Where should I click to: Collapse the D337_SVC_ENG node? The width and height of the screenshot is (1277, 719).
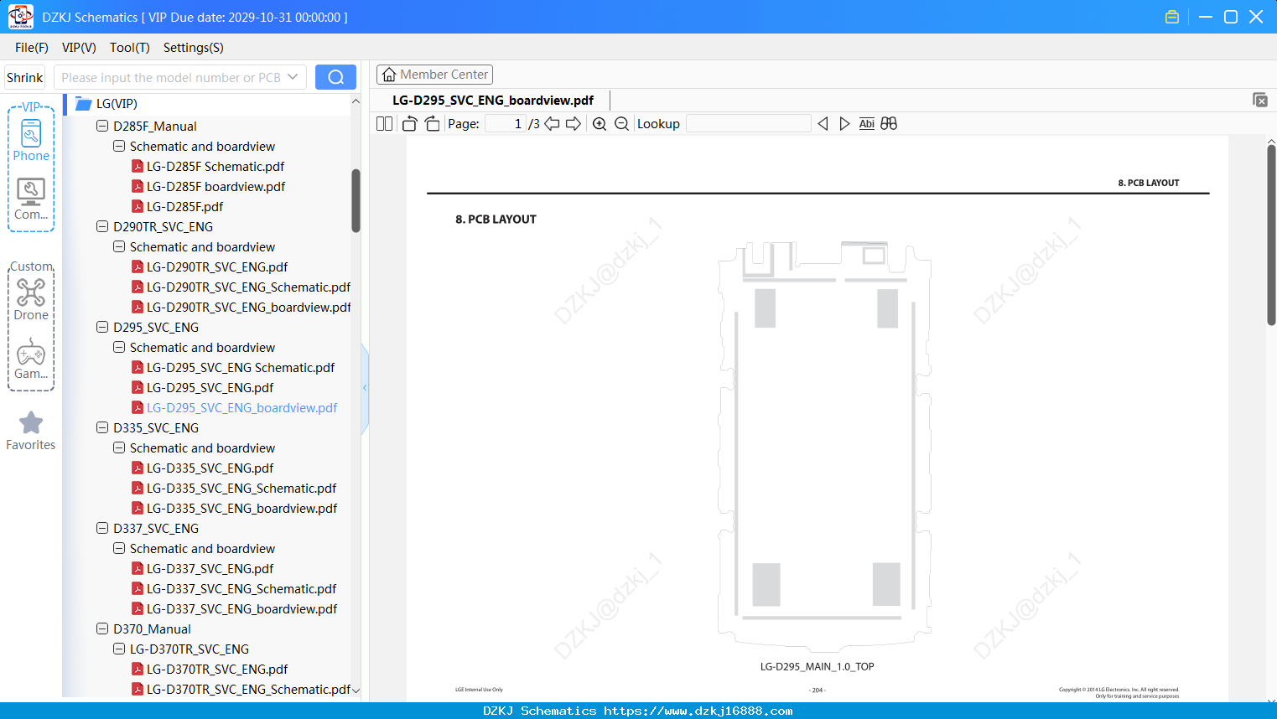102,528
